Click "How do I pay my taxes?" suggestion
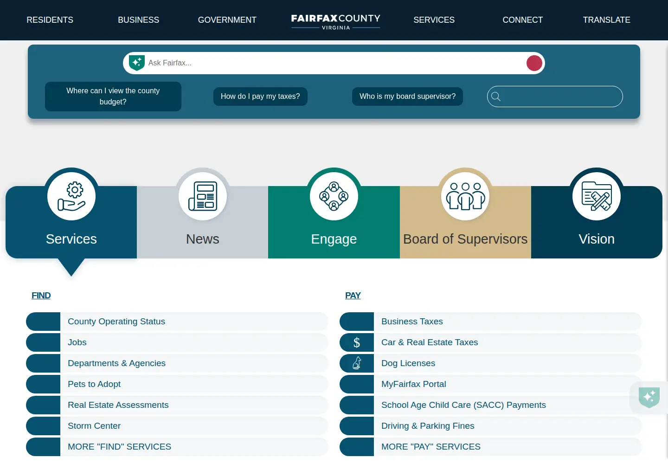The height and width of the screenshot is (464, 668). 260,97
